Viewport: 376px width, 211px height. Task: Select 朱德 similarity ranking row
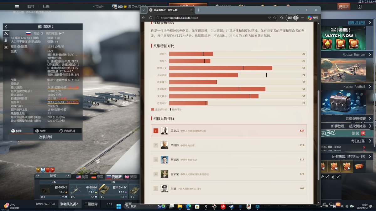coord(229,188)
